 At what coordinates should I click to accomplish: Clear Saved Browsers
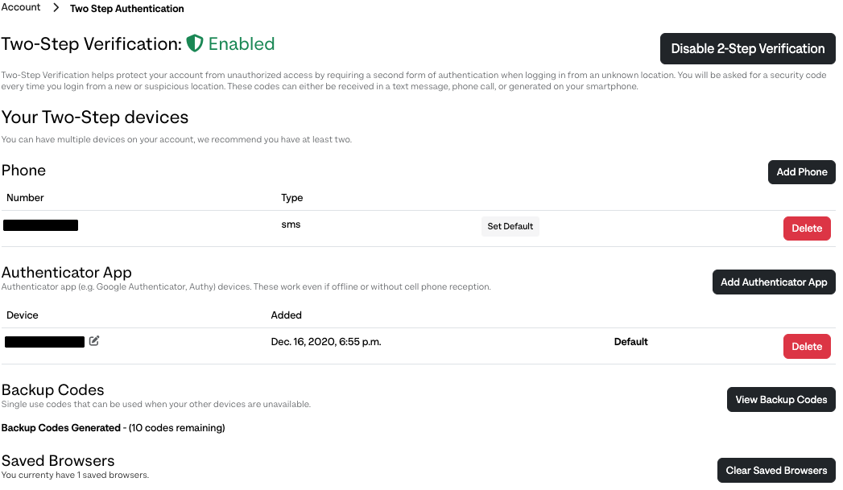776,471
